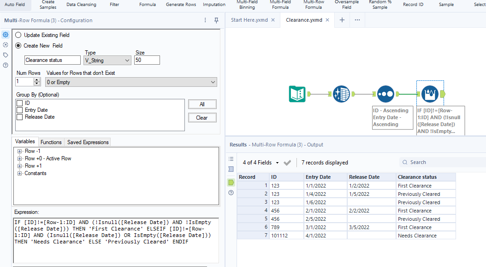Switch to the Start Here.yxmd tab
The width and height of the screenshot is (486, 267).
[249, 20]
